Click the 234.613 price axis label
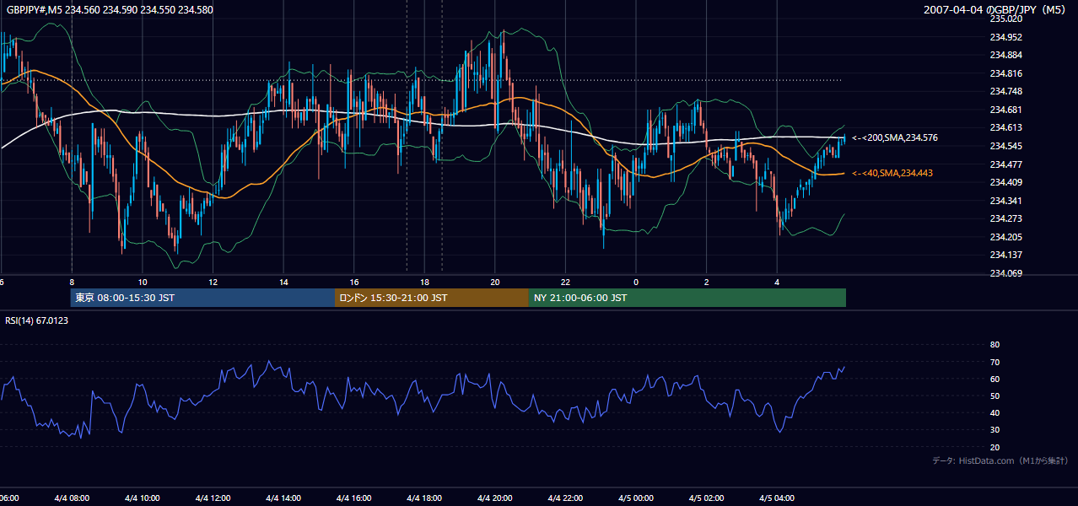The width and height of the screenshot is (1078, 506). [1006, 127]
